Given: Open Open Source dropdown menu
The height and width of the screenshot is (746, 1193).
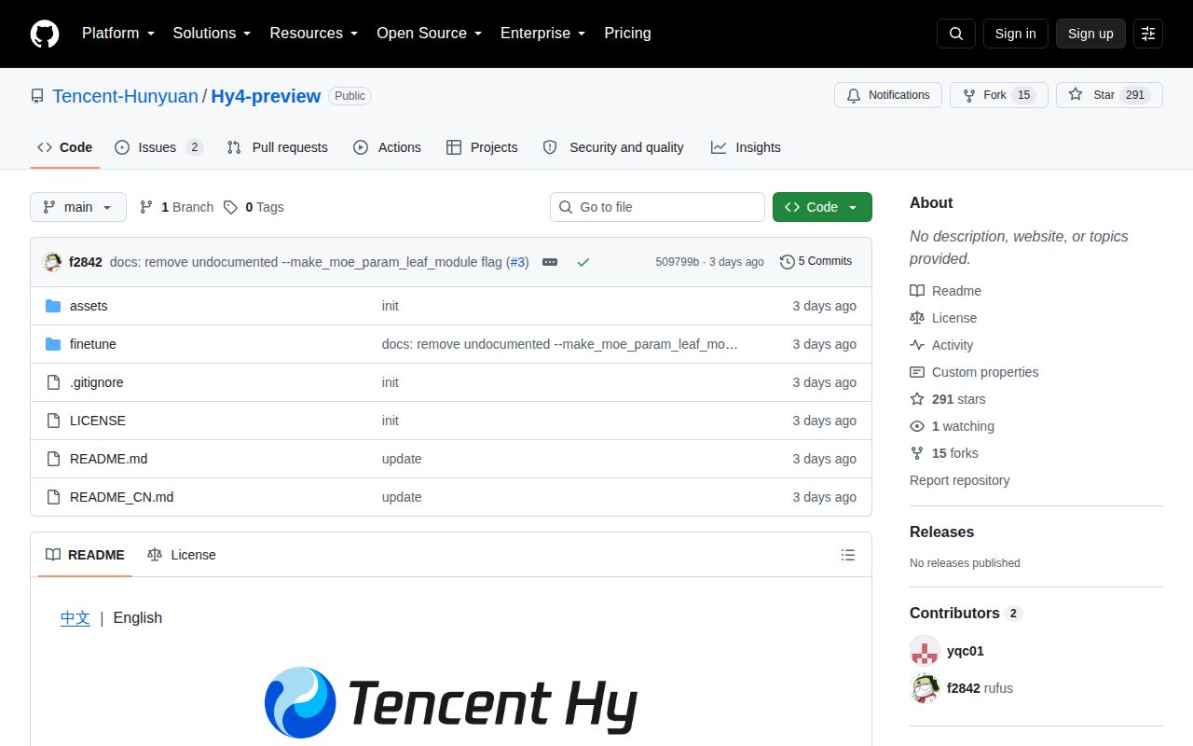Looking at the screenshot, I should pos(429,34).
